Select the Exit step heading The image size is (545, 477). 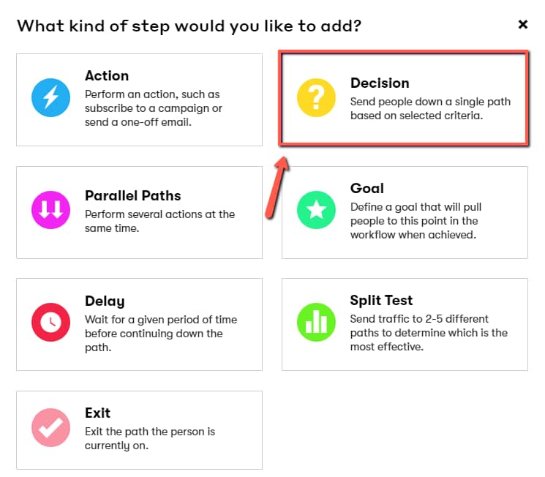tap(97, 413)
